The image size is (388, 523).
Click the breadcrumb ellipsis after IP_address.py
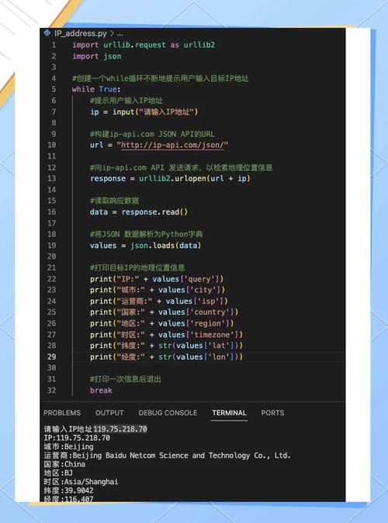coord(120,33)
